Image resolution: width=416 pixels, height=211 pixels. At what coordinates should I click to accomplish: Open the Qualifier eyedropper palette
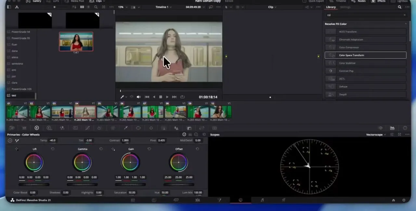point(126,128)
